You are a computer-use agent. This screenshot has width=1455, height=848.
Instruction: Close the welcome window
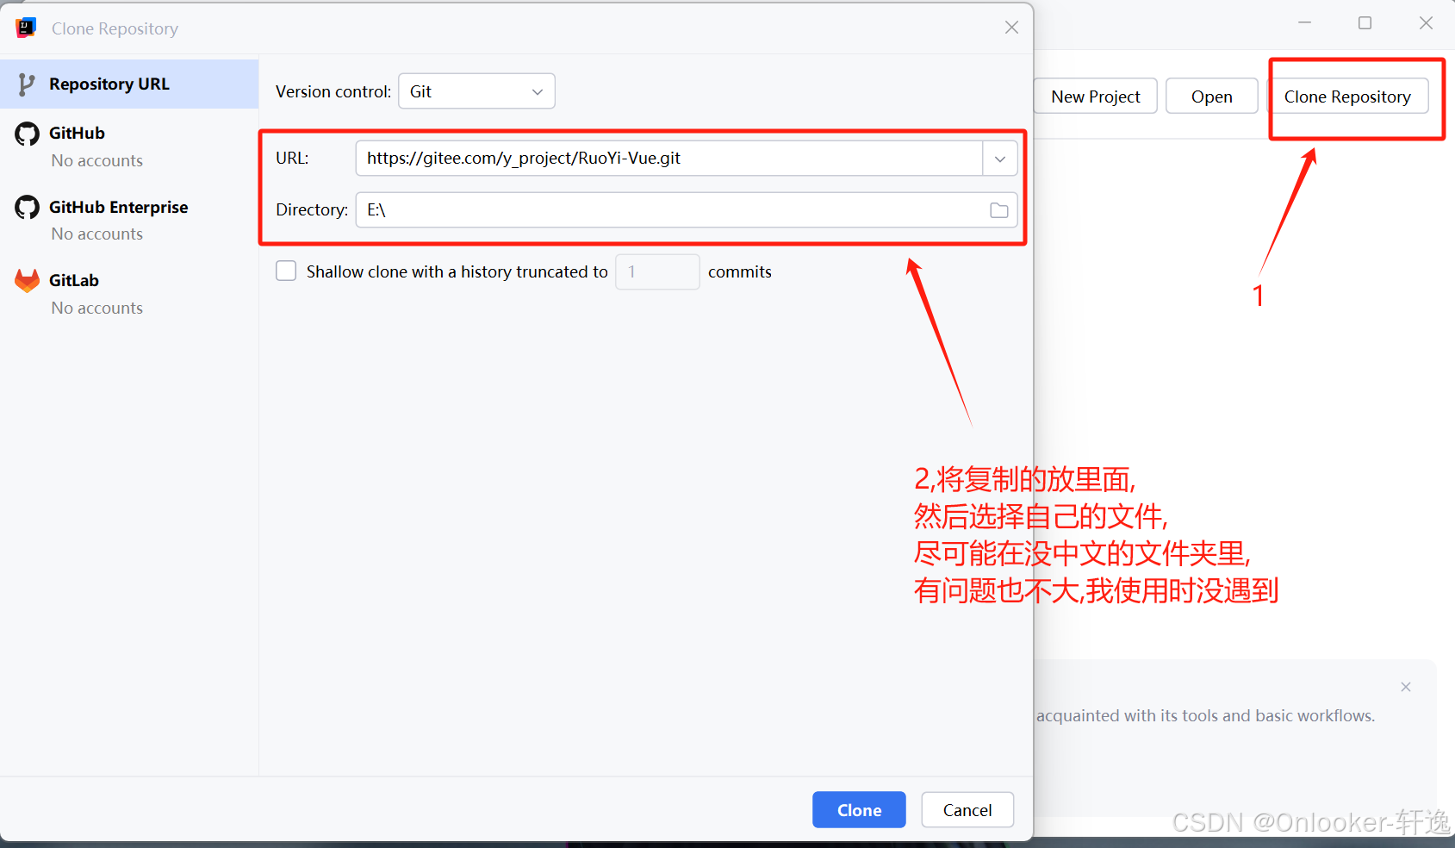pyautogui.click(x=1427, y=23)
